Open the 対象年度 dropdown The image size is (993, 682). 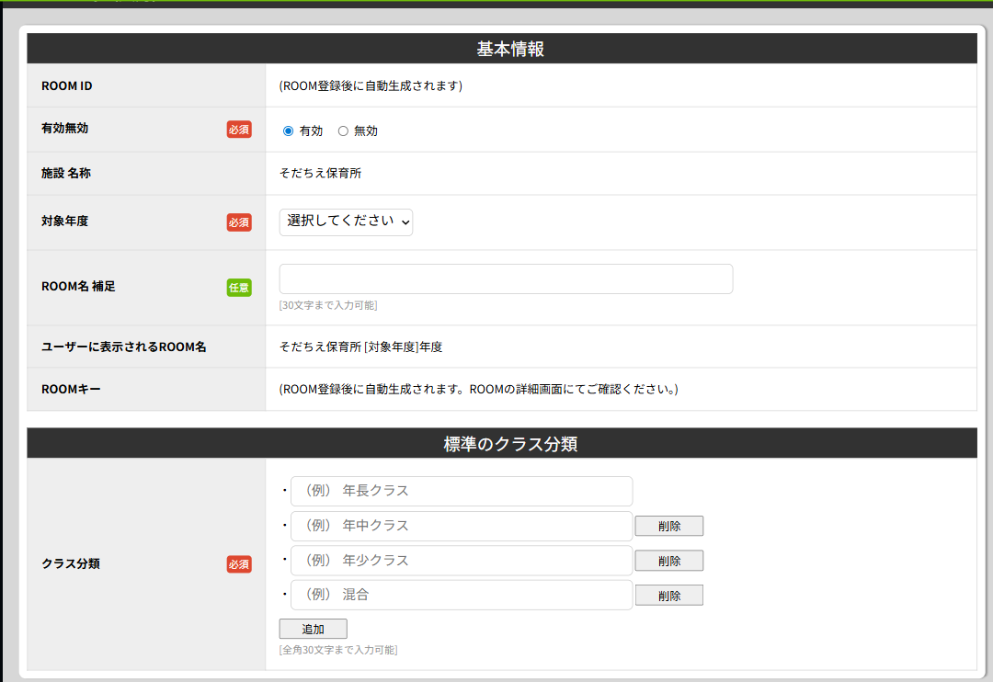346,222
